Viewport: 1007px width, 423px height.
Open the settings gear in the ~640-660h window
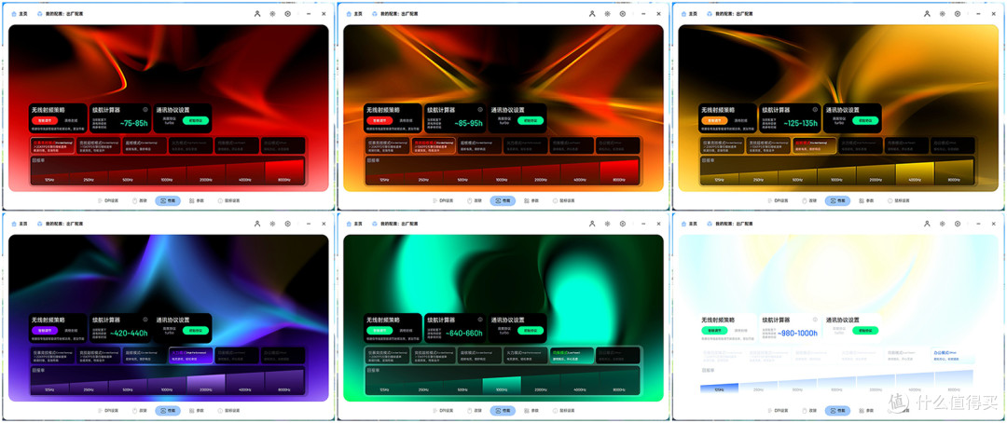tap(608, 224)
